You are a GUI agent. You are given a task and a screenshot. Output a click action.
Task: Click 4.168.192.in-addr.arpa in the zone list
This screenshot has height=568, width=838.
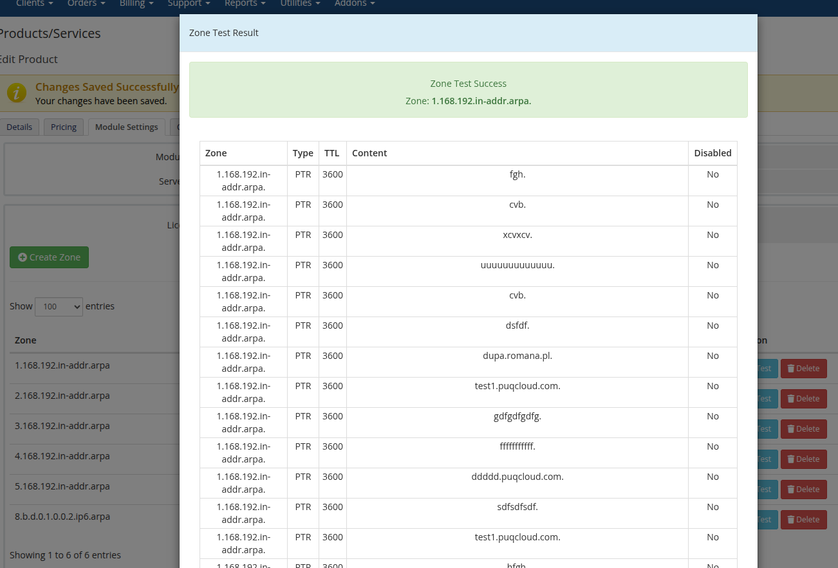pos(62,456)
